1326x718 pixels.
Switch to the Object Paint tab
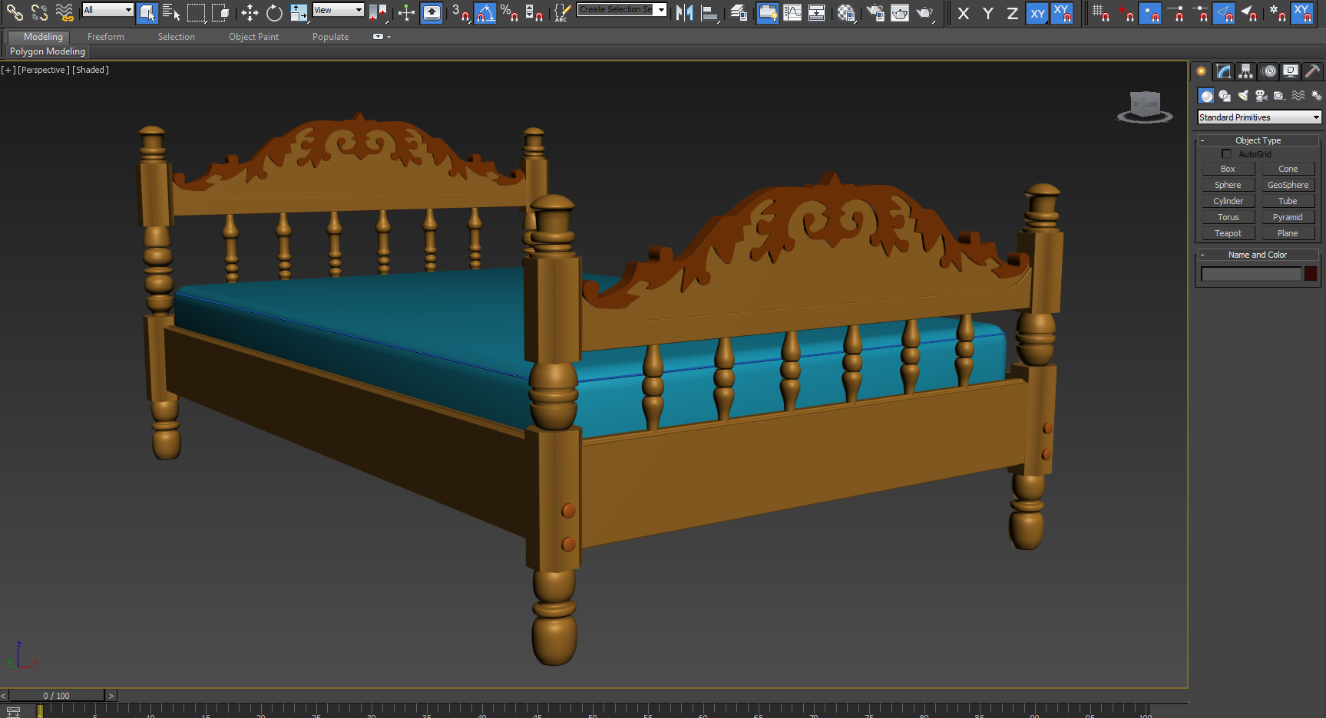click(x=253, y=37)
